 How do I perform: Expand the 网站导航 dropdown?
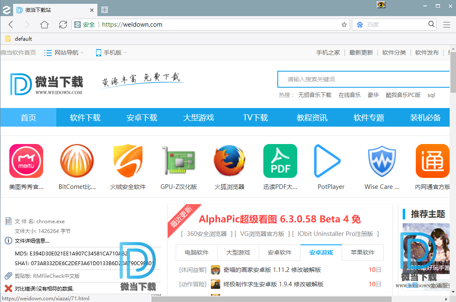pyautogui.click(x=64, y=53)
